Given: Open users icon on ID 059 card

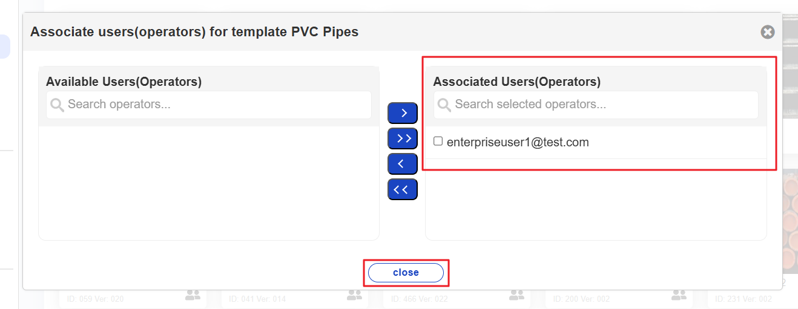Looking at the screenshot, I should click(x=193, y=295).
